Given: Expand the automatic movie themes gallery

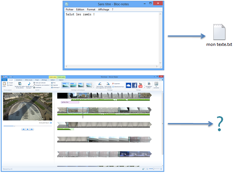Looking at the screenshot, I should point(94,87).
